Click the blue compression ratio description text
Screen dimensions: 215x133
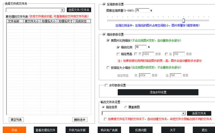coord(158,25)
